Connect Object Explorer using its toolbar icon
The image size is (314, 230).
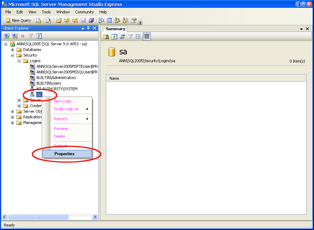7,36
